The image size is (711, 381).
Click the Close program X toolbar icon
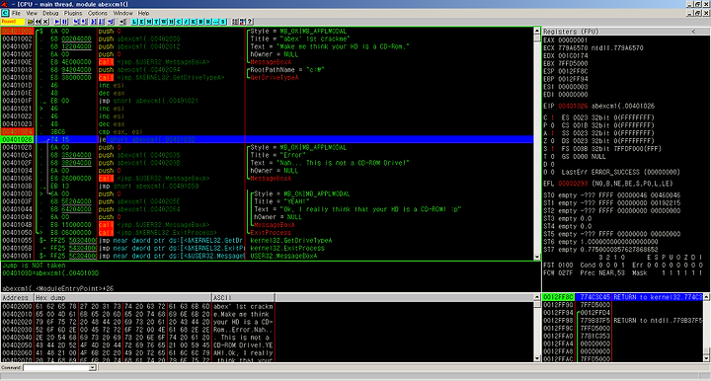45,22
